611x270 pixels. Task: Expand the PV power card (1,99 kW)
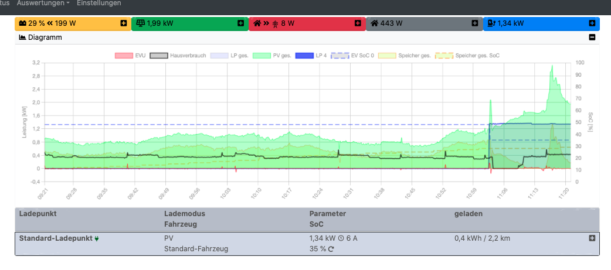coord(240,23)
